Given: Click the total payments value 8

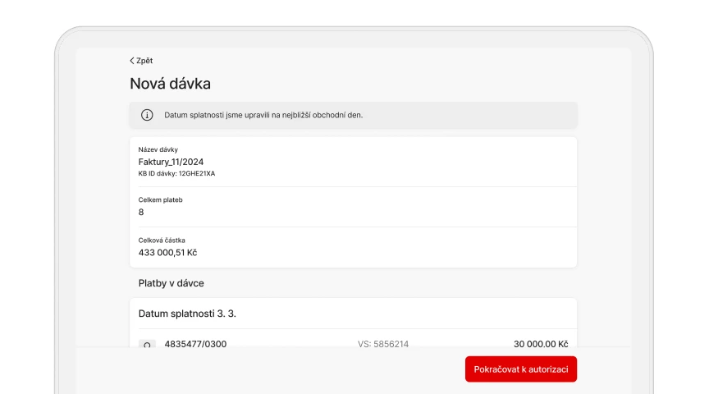Looking at the screenshot, I should 141,212.
